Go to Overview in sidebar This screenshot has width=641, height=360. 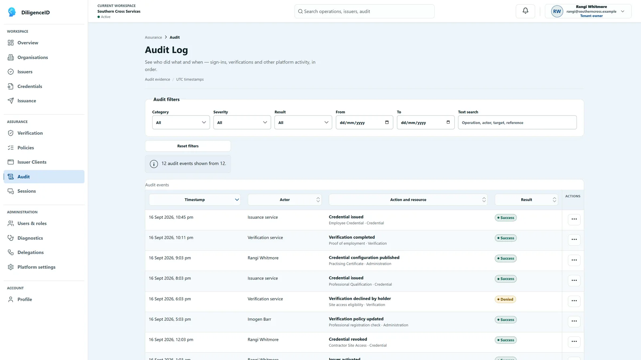[x=44, y=43]
